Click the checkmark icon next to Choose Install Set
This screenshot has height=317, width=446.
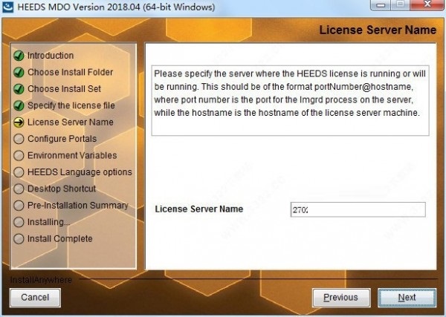click(19, 89)
